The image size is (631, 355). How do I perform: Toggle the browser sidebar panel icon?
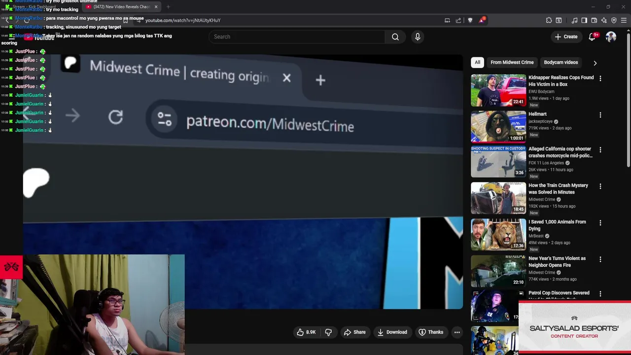584,20
